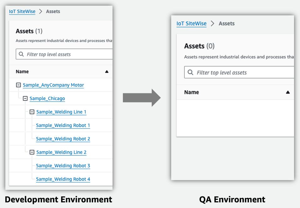
Task: Go to IoT SiteWise in QA breadcrumb
Action: tap(191, 23)
